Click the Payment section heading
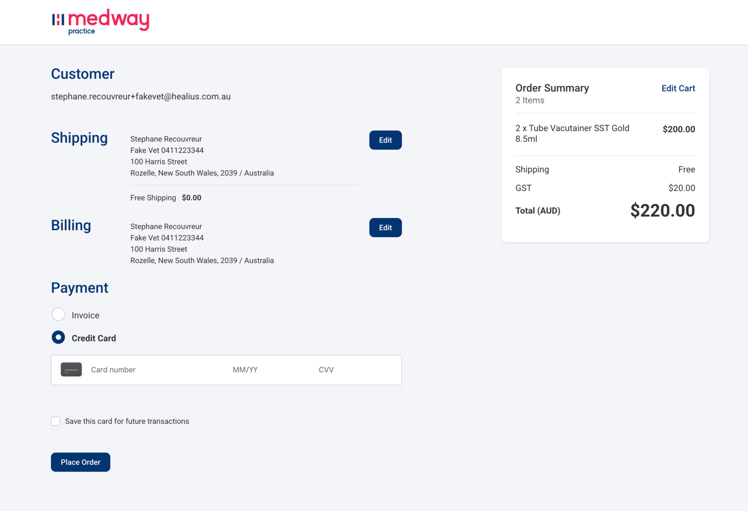This screenshot has width=748, height=511. 79,288
